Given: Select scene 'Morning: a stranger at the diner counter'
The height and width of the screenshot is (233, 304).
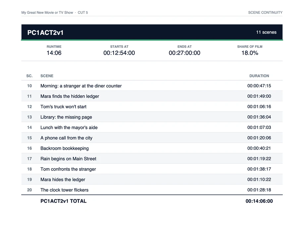Looking at the screenshot, I should click(81, 86).
